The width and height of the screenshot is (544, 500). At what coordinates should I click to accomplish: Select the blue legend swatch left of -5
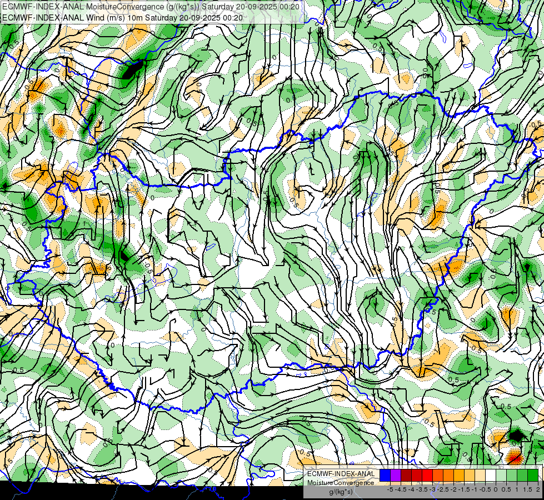(x=385, y=475)
